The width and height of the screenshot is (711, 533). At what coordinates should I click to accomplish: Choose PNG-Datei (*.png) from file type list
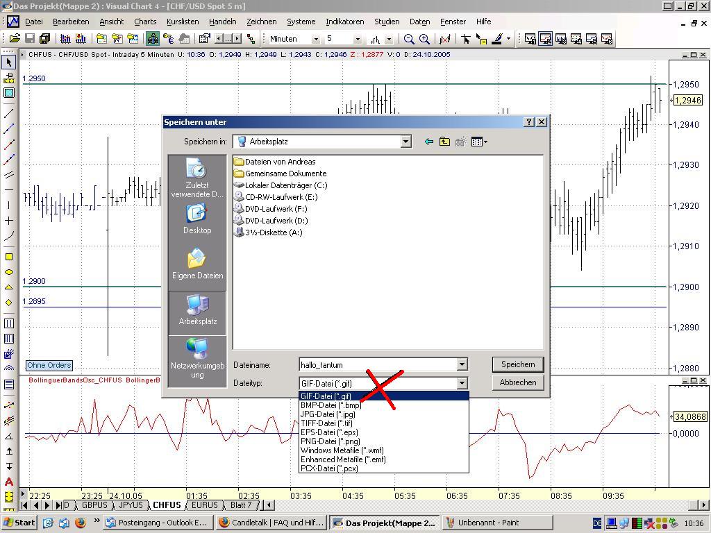[x=330, y=441]
